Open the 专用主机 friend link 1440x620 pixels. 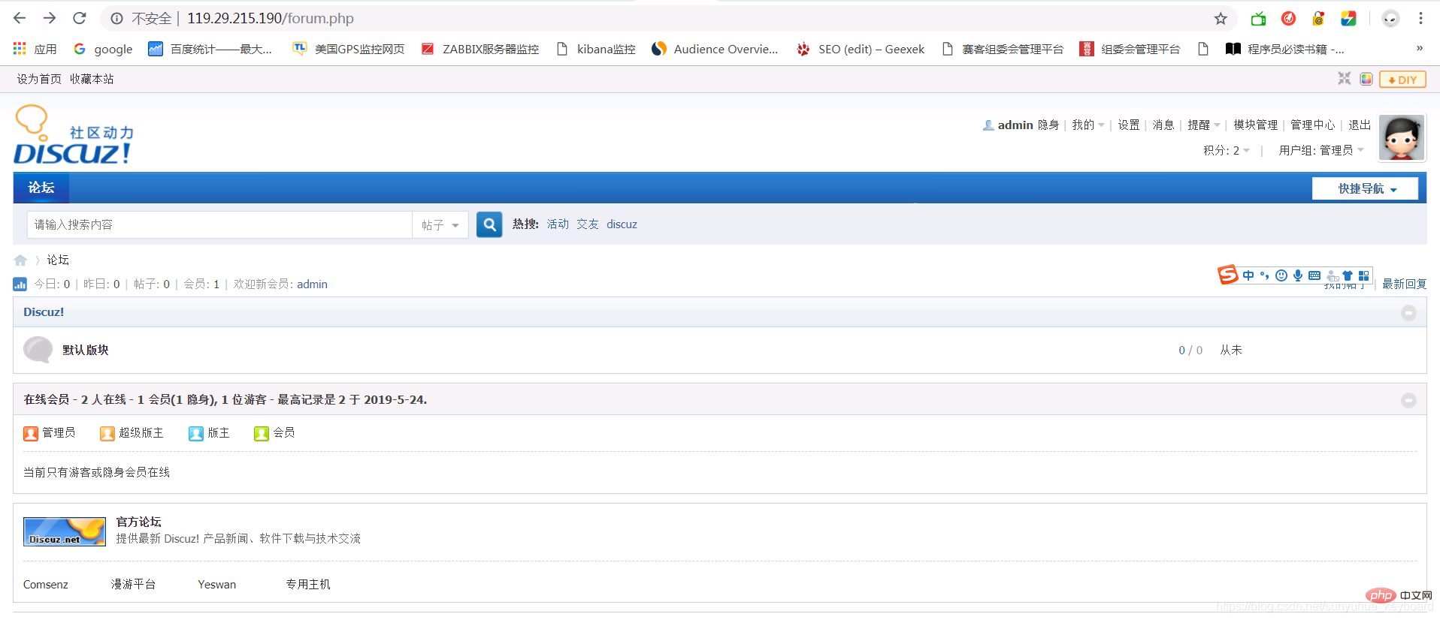click(308, 584)
